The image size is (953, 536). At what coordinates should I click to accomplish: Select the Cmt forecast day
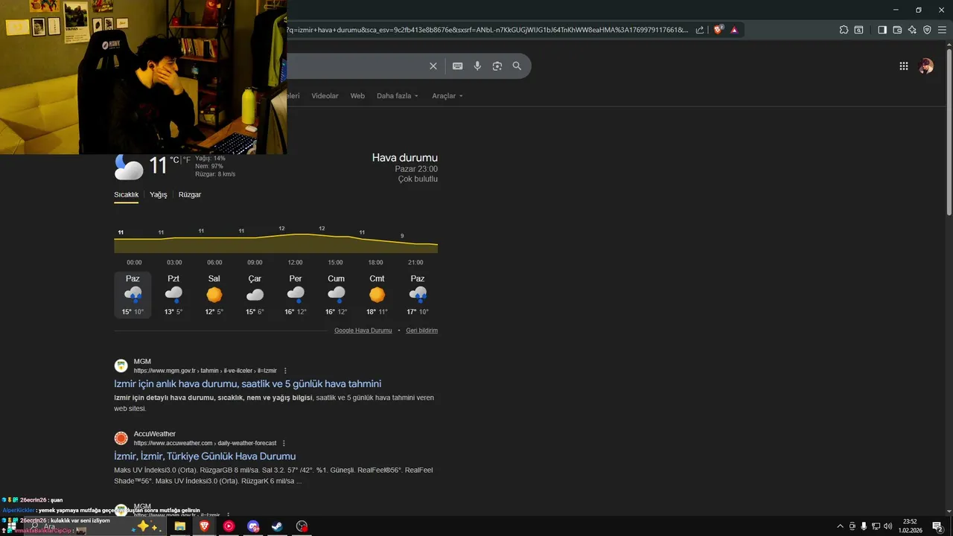coord(377,295)
